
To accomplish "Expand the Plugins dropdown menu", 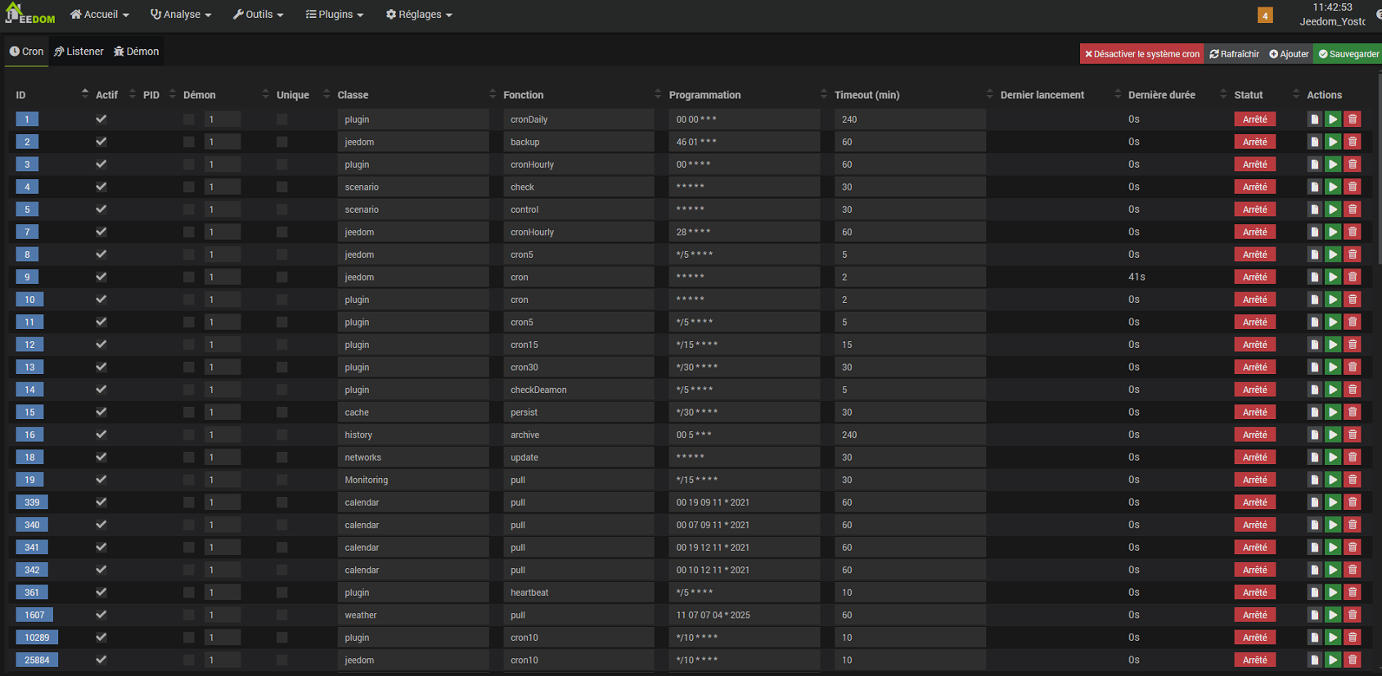I will tap(334, 15).
